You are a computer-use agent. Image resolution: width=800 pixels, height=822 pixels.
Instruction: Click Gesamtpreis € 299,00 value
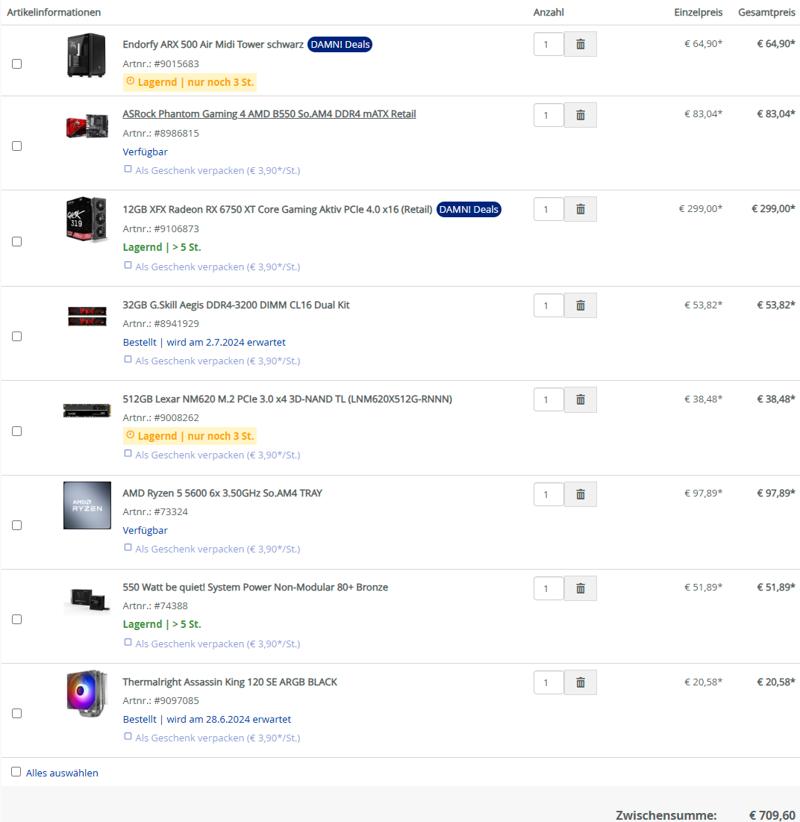point(773,208)
